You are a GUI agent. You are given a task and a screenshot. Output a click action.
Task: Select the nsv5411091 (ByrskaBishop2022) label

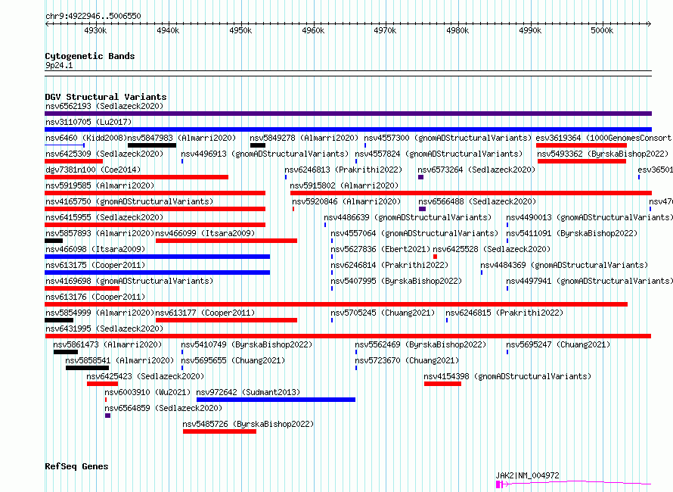coord(572,233)
